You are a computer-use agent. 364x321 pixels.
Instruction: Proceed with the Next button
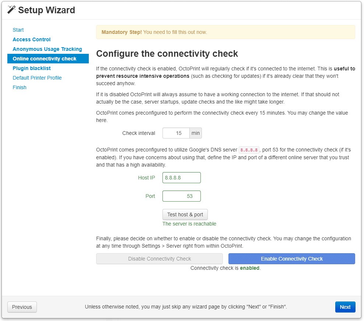click(345, 307)
